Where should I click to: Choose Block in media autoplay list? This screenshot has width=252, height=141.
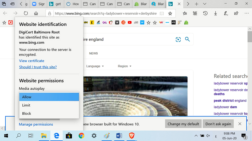click(x=49, y=113)
